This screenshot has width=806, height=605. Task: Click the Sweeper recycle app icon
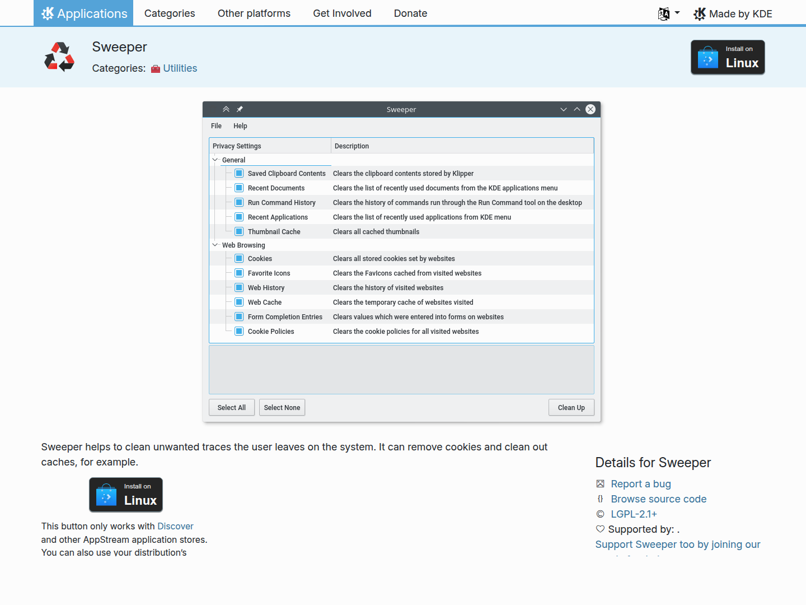[x=59, y=57]
